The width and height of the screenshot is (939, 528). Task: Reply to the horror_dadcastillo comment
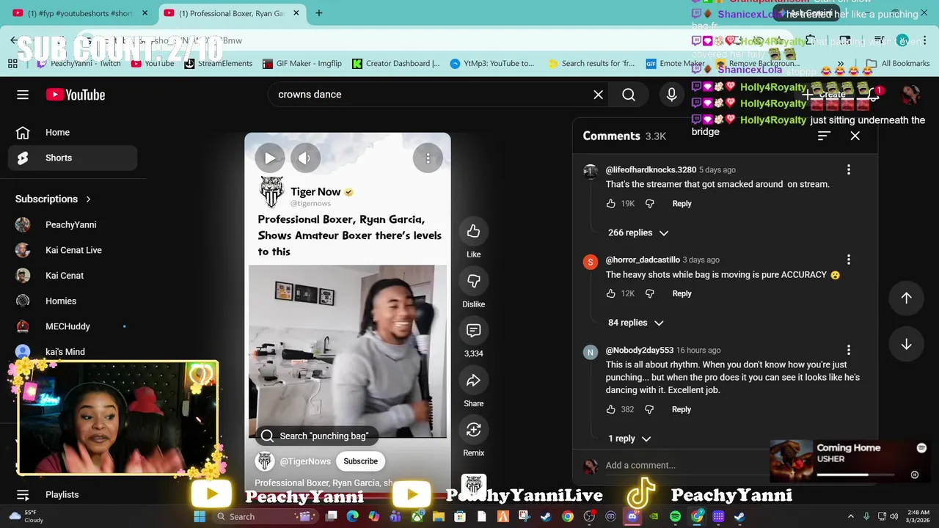[x=682, y=293]
